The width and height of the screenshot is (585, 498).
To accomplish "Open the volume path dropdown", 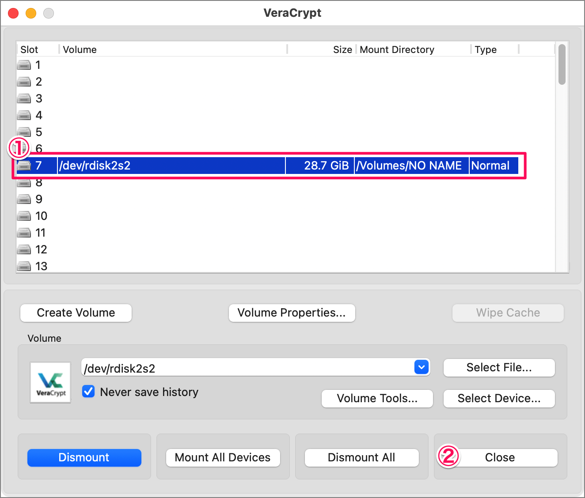I will tap(421, 367).
